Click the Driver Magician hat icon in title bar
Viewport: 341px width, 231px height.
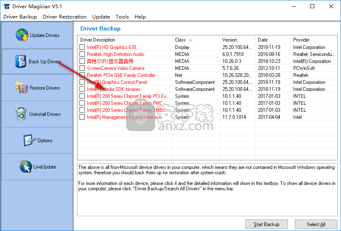click(7, 6)
